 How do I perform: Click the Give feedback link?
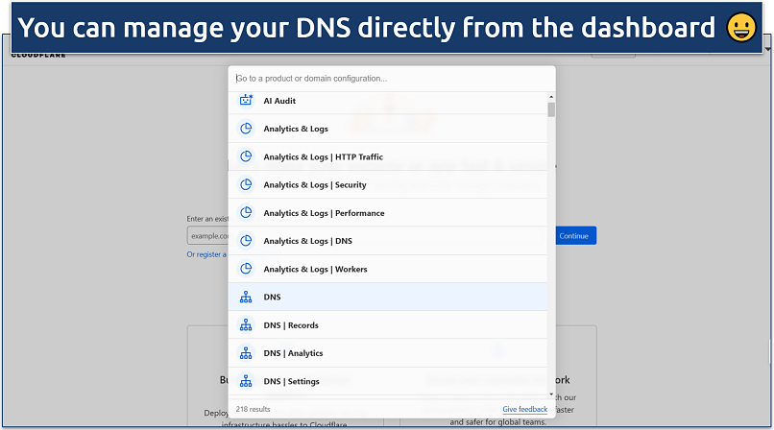(x=524, y=409)
